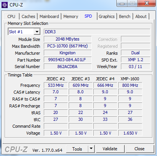This screenshot has width=157, height=156.
Task: Click the disabled maximize window button
Action: (x=132, y=3)
